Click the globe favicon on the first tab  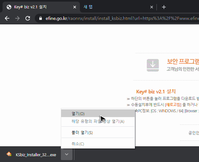coord(9,7)
